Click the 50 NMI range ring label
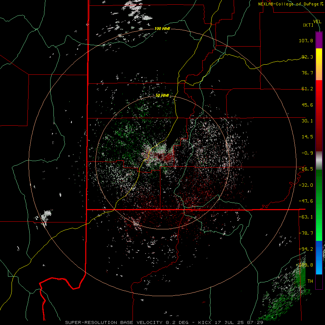Screen dimensions: 325x325 pos(162,95)
